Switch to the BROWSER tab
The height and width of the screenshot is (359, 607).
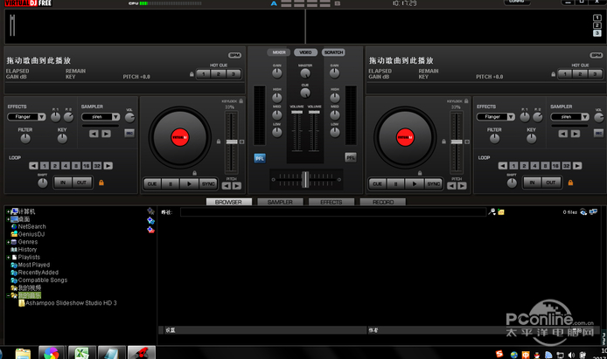coord(228,202)
